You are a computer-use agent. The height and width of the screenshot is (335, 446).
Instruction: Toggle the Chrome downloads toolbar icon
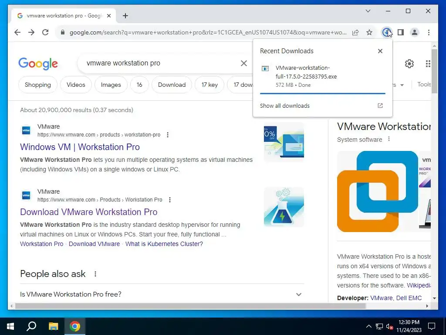pyautogui.click(x=386, y=32)
